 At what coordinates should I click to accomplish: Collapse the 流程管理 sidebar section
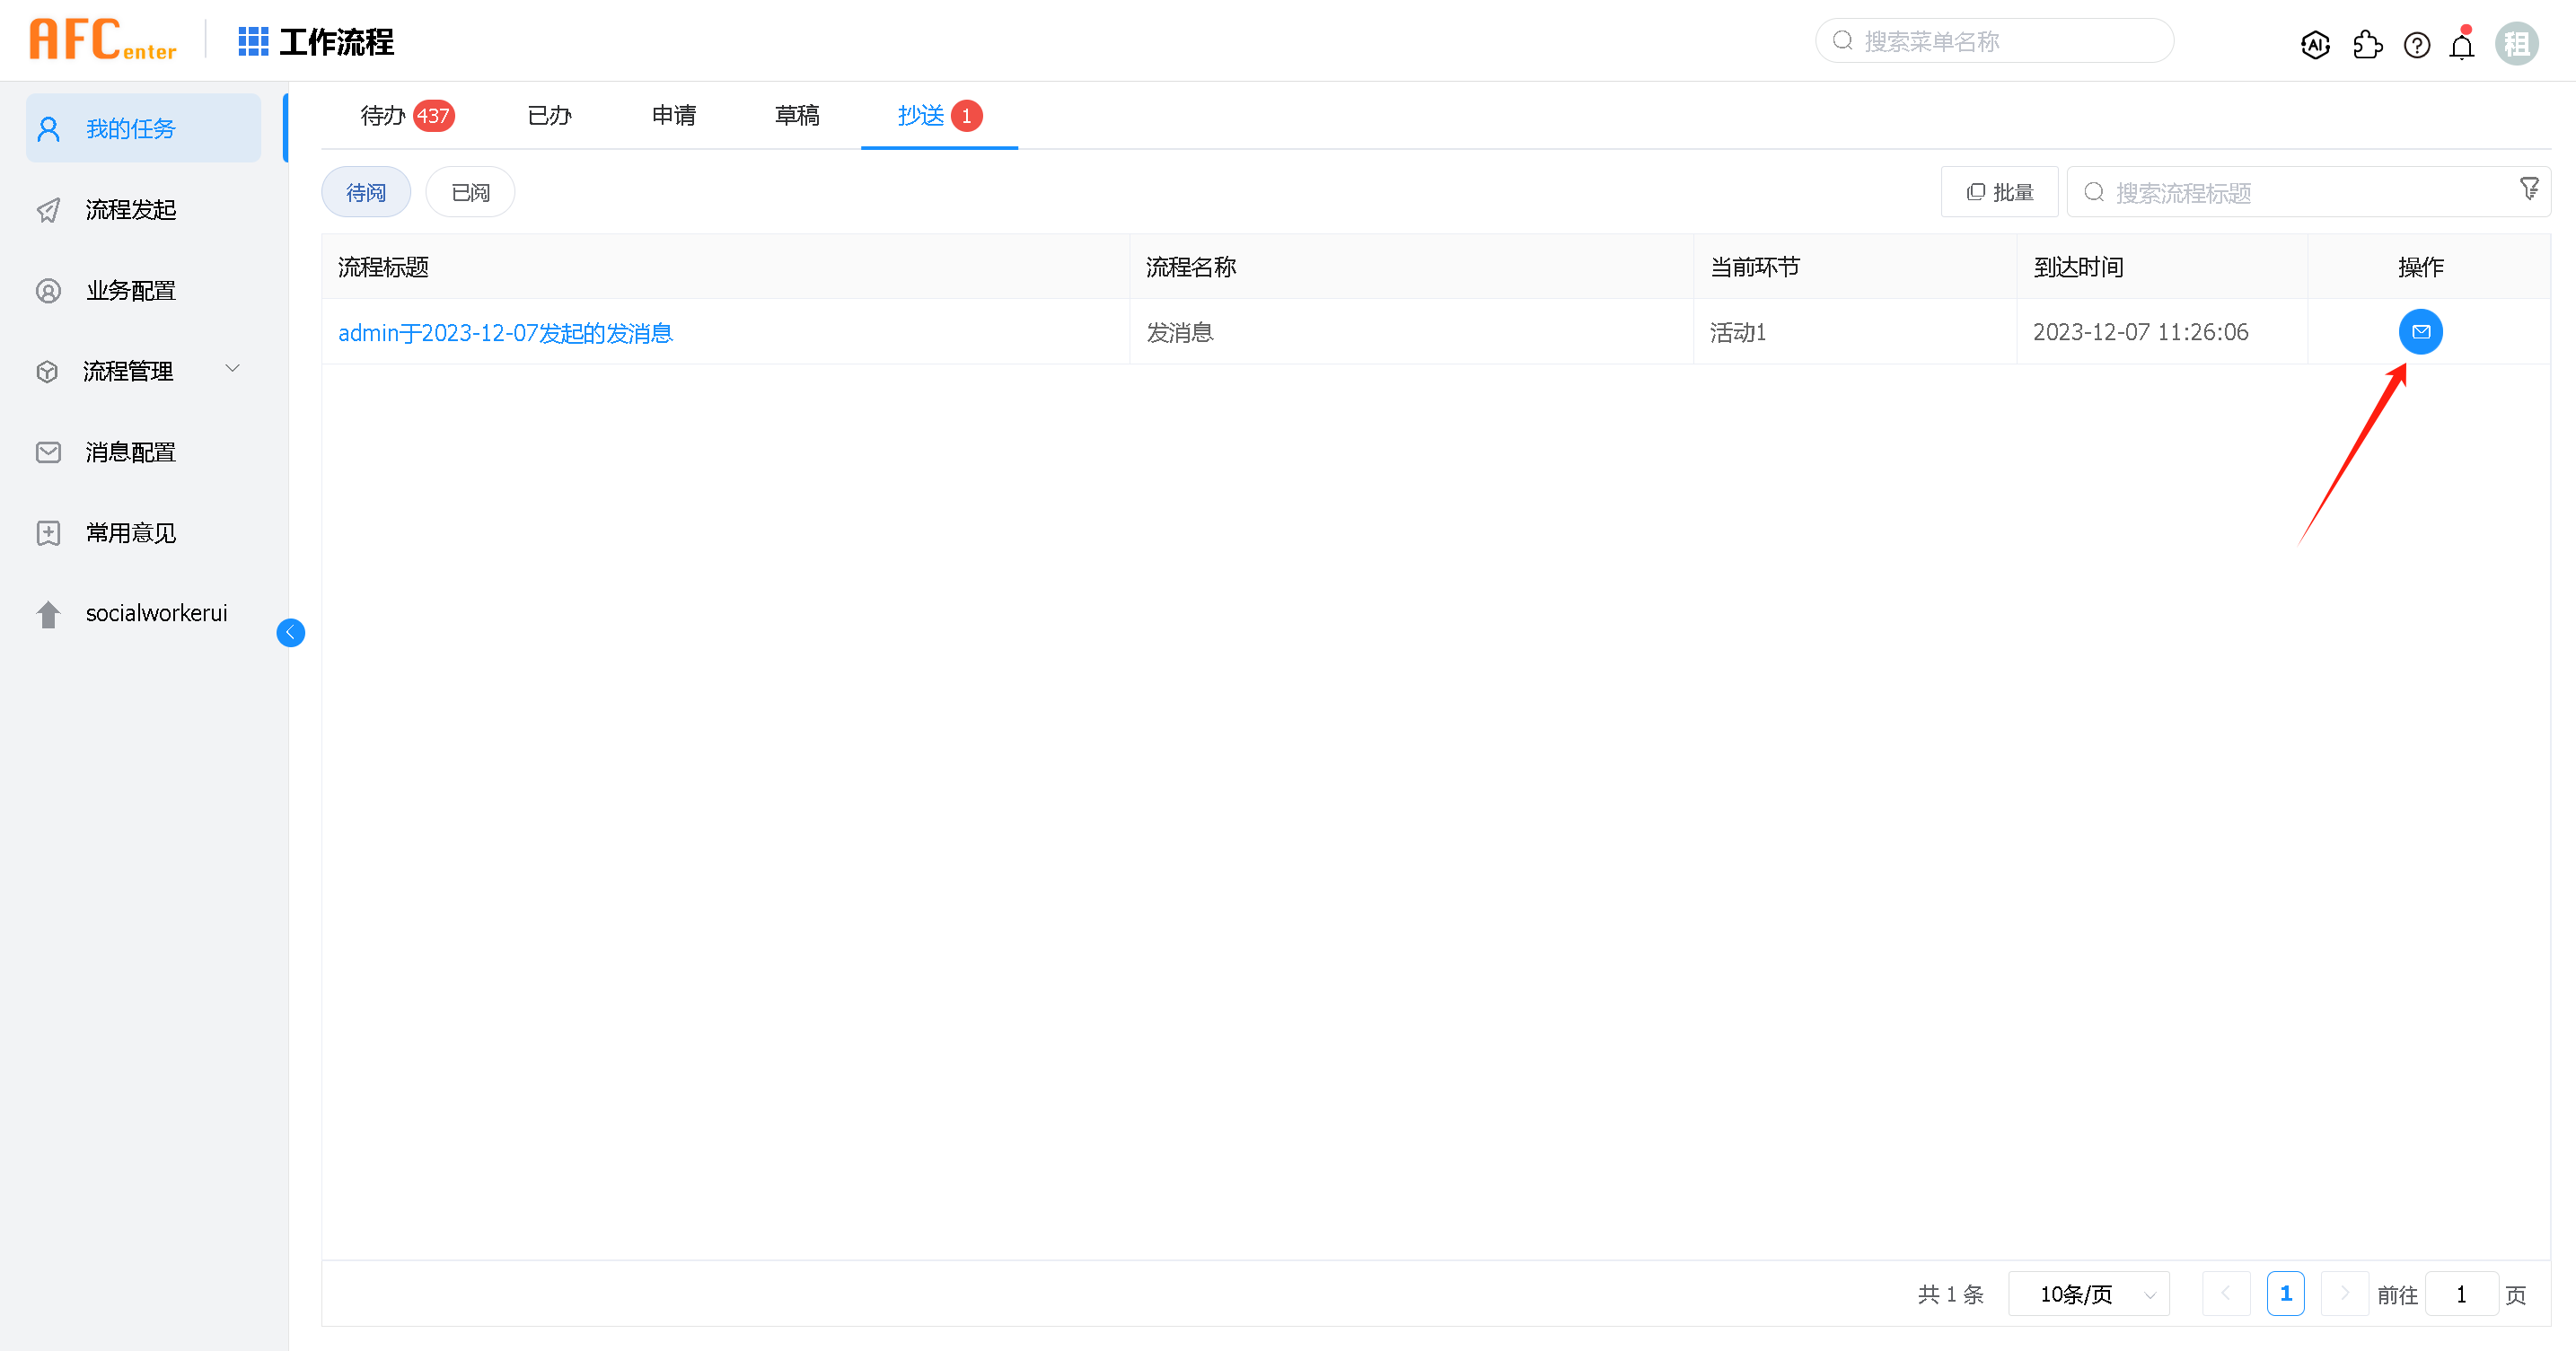pyautogui.click(x=233, y=369)
